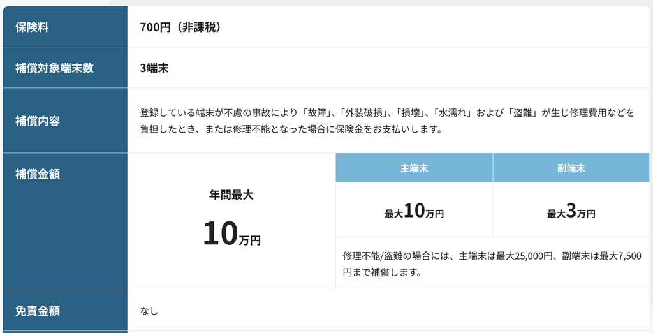The height and width of the screenshot is (333, 653).
Task: Click the 免責金額 row header
Action: pos(38,311)
